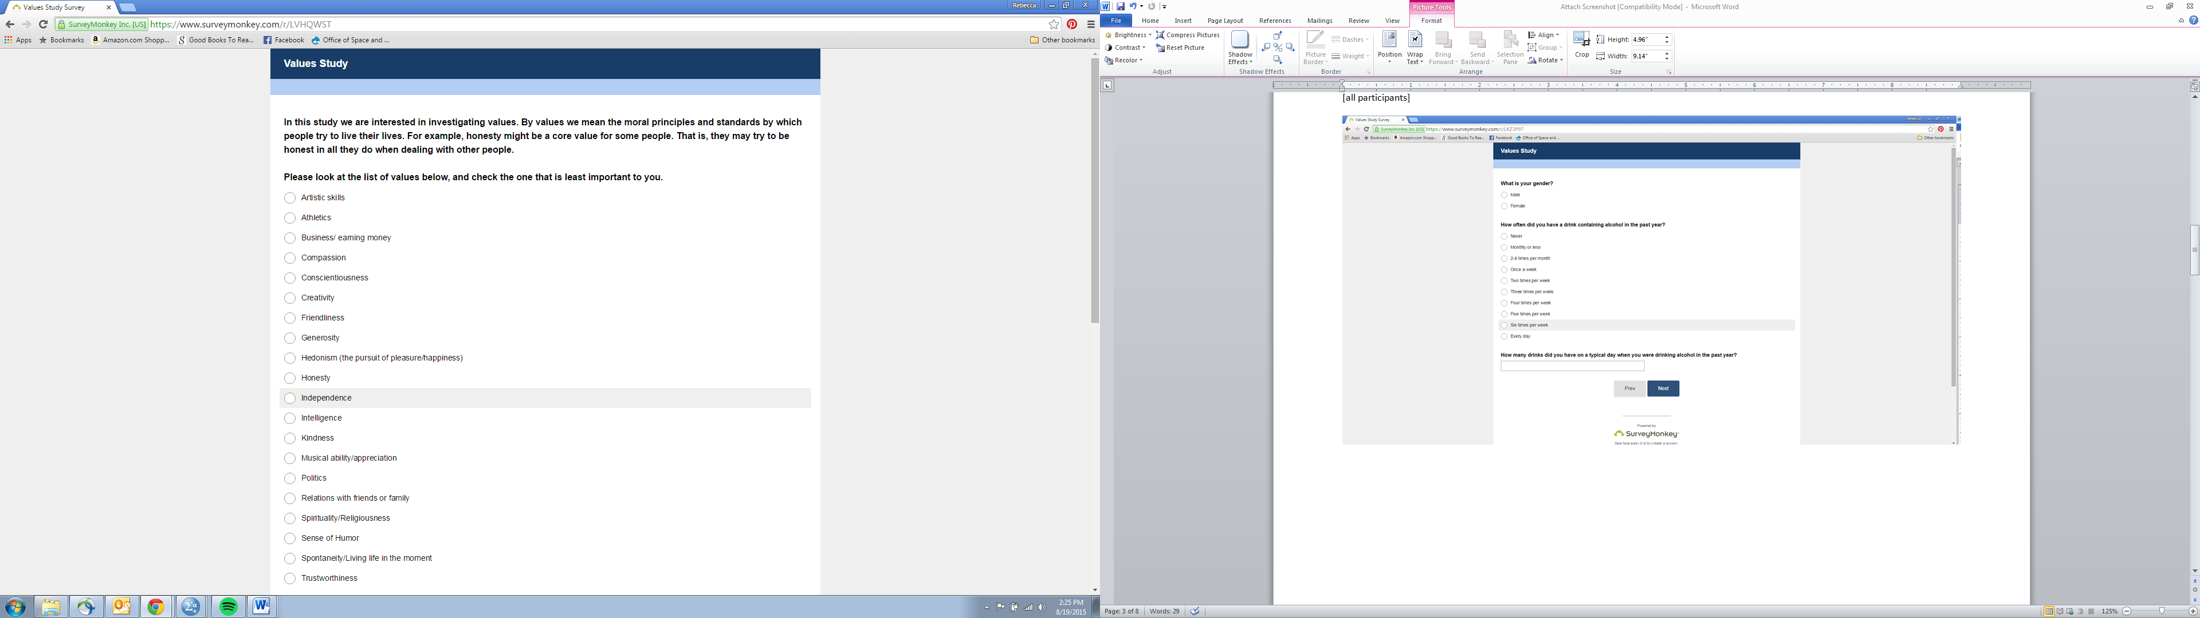Viewport: 2200px width, 618px height.
Task: Click Reset Picture button
Action: [1180, 48]
